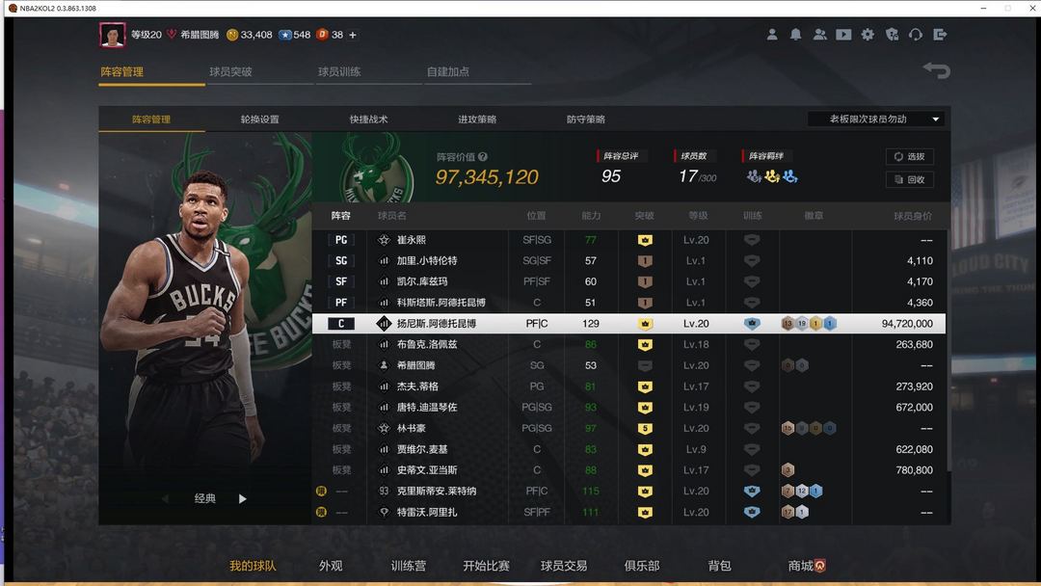Click the limit marker icon beside 克里斯蒂安.莱特纳
The width and height of the screenshot is (1041, 586).
[321, 492]
